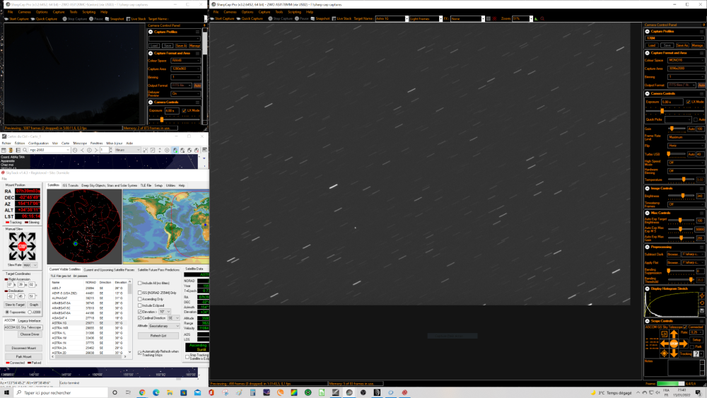Image resolution: width=707 pixels, height=398 pixels.
Task: Open Télescope menu in Cartes du Ciel
Action: click(x=80, y=144)
